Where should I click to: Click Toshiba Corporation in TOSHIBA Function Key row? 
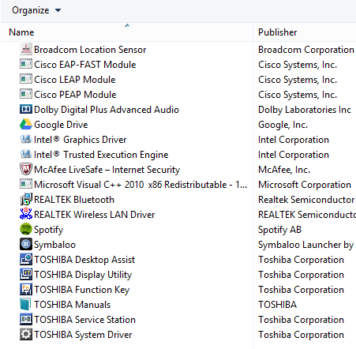coord(301,290)
